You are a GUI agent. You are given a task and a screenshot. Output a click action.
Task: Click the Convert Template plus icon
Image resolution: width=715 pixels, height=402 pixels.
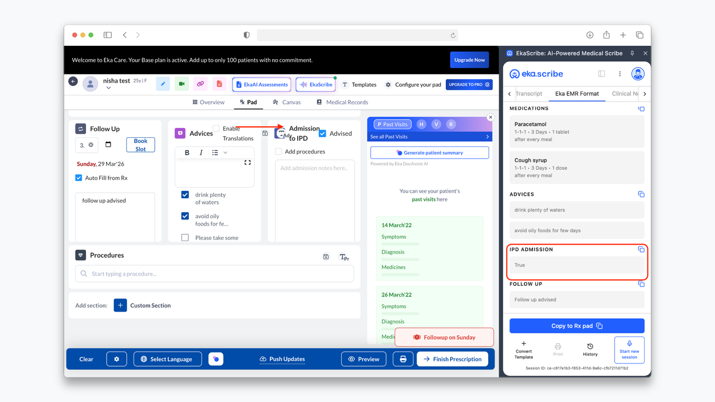pos(523,344)
